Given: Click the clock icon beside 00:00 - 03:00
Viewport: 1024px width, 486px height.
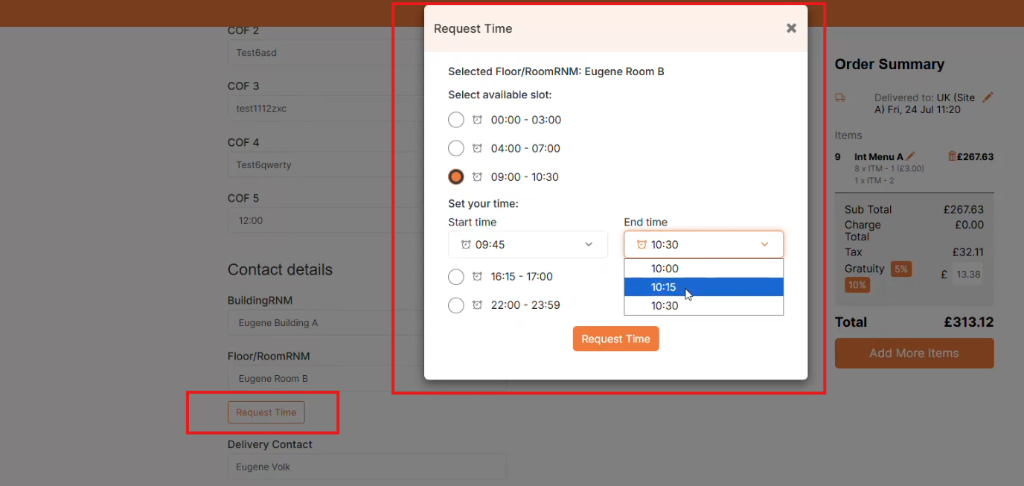Looking at the screenshot, I should 478,120.
